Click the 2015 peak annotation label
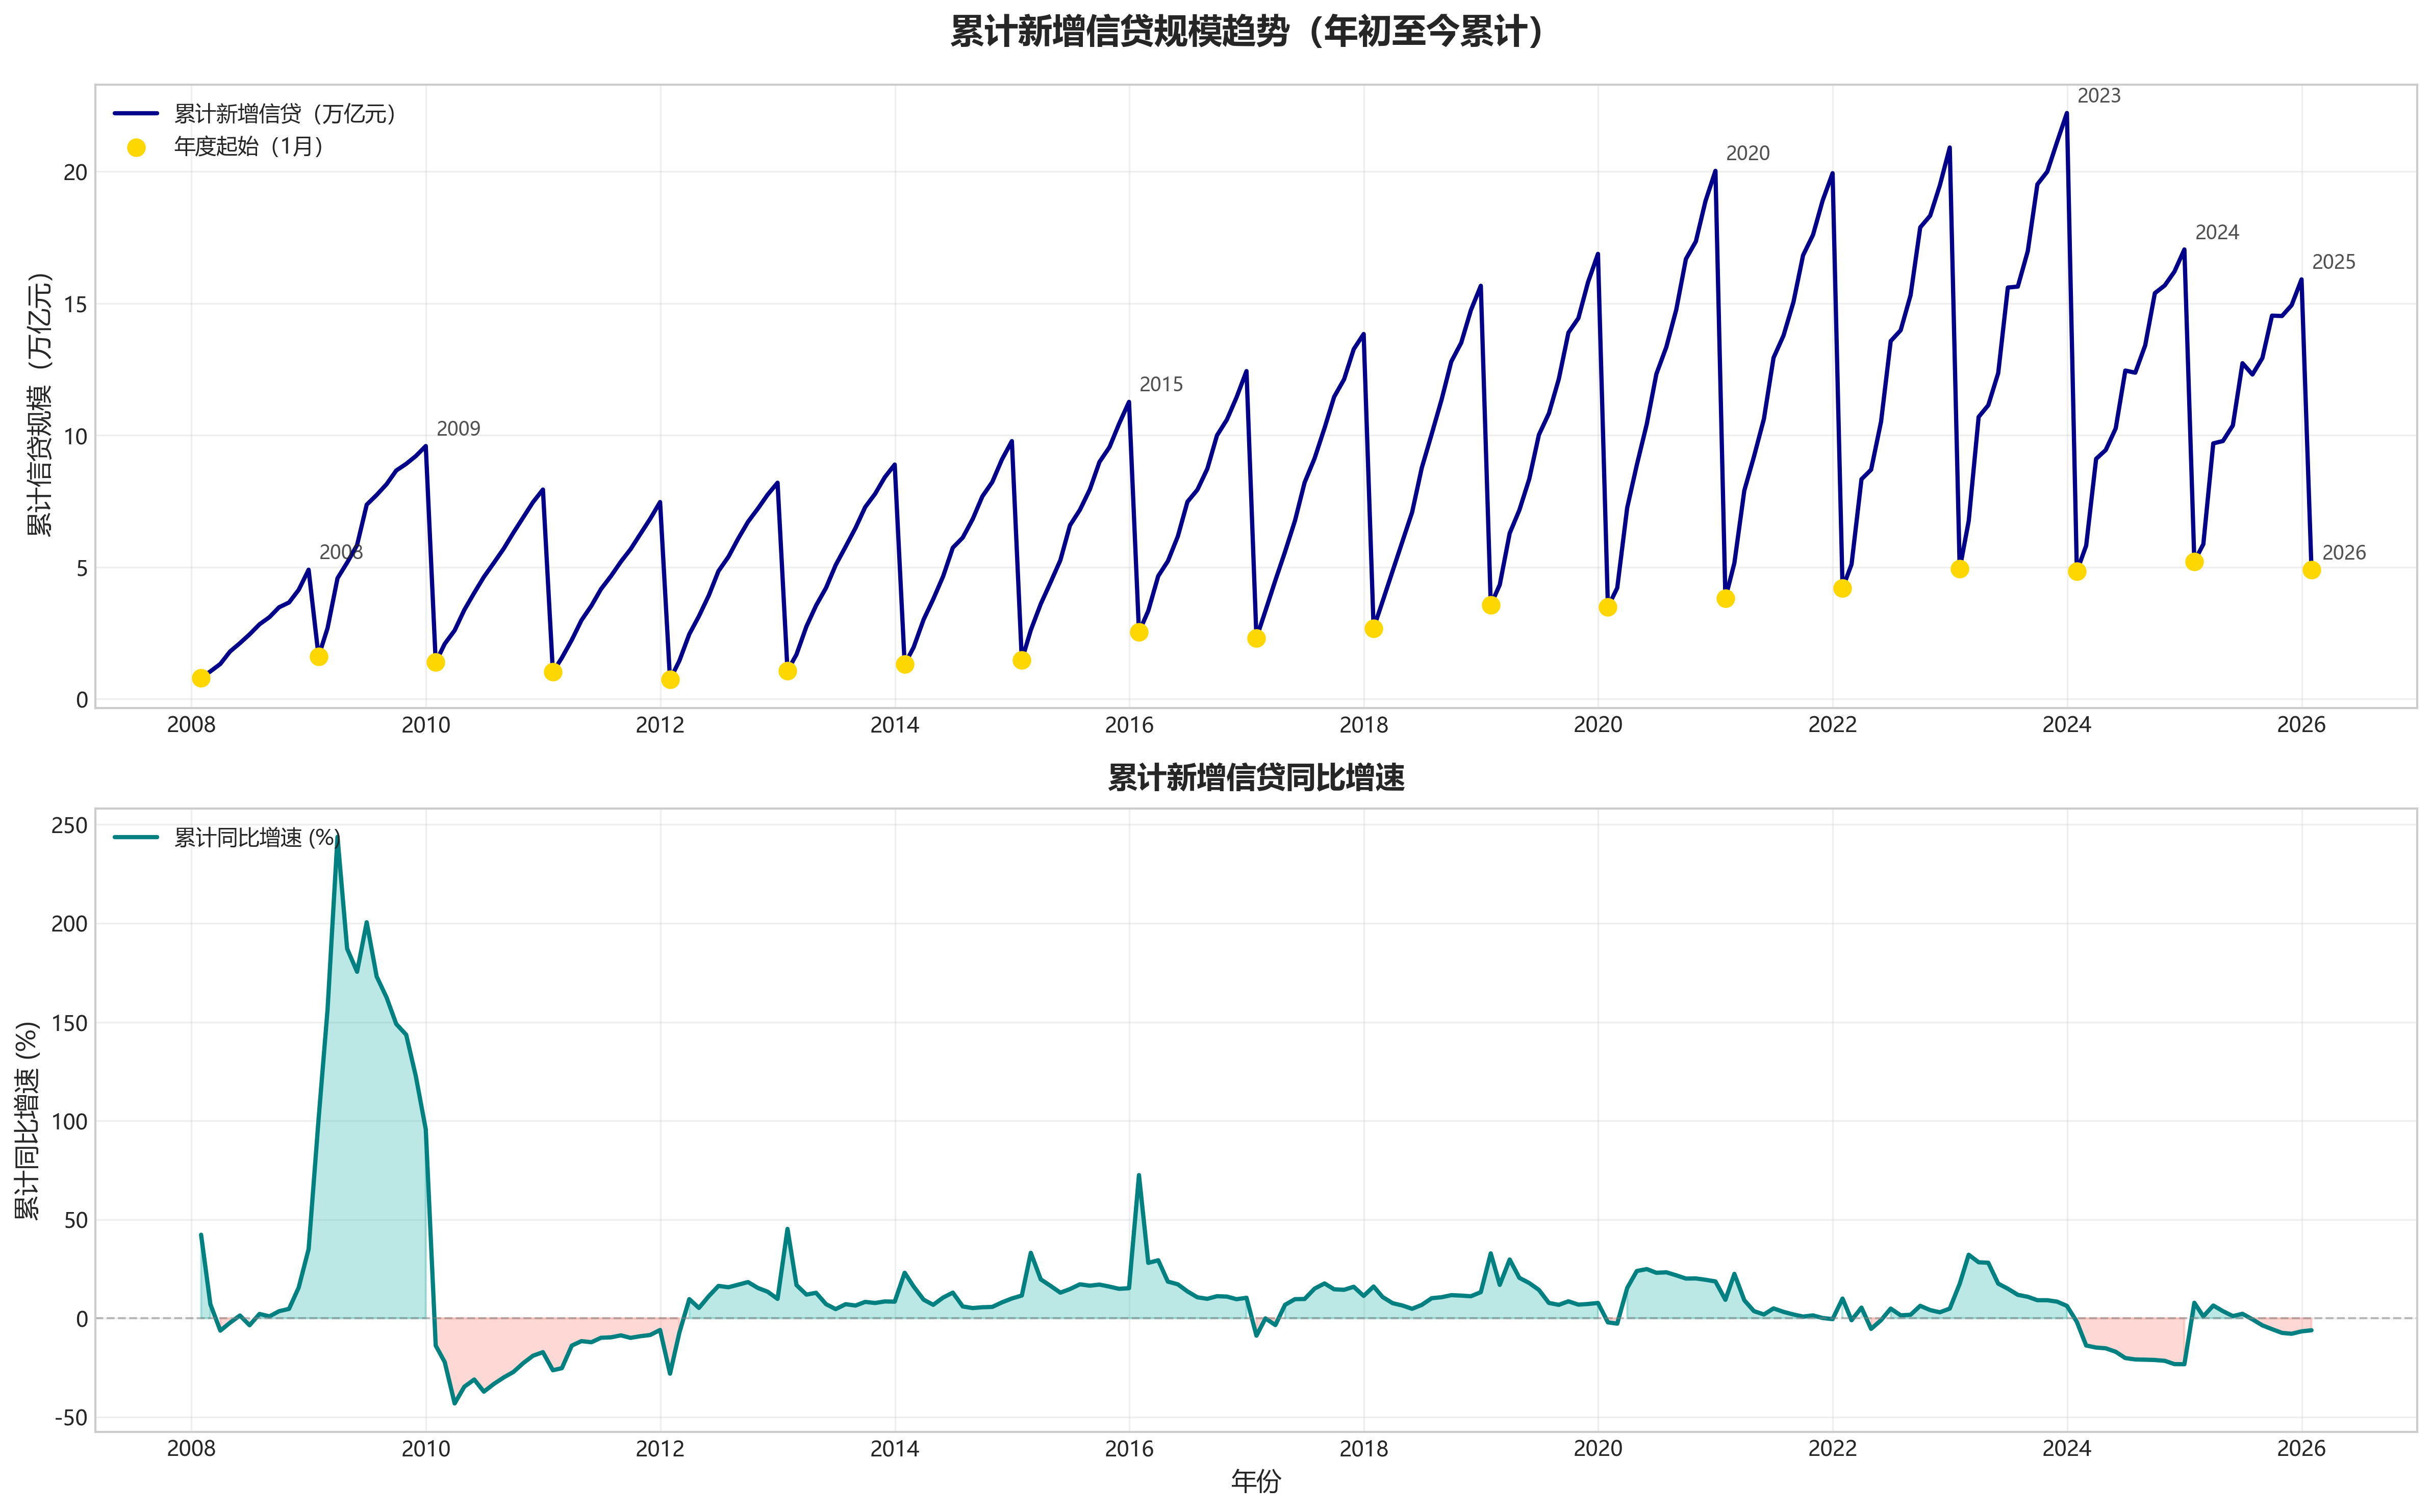This screenshot has width=2432, height=1512. click(x=1160, y=384)
